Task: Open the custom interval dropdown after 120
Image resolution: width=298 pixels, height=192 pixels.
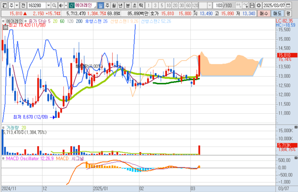Action: click(x=210, y=5)
